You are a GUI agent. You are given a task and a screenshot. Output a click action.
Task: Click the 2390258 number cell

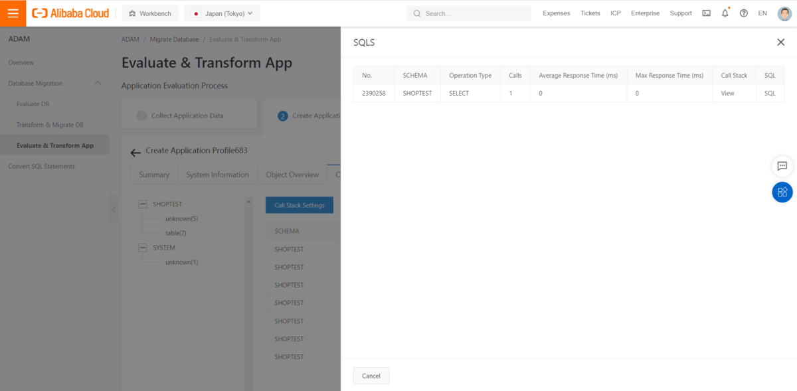(x=374, y=94)
